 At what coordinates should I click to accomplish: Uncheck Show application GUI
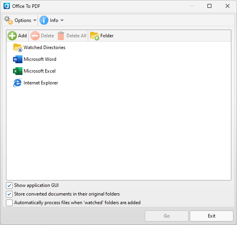[9, 185]
